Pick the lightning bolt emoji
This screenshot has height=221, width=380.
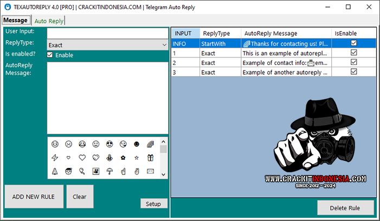(x=55, y=158)
